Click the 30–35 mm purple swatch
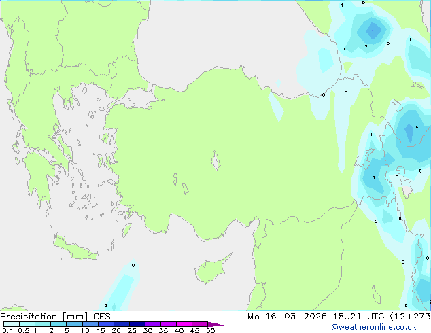The image size is (431, 333). [x=153, y=324]
